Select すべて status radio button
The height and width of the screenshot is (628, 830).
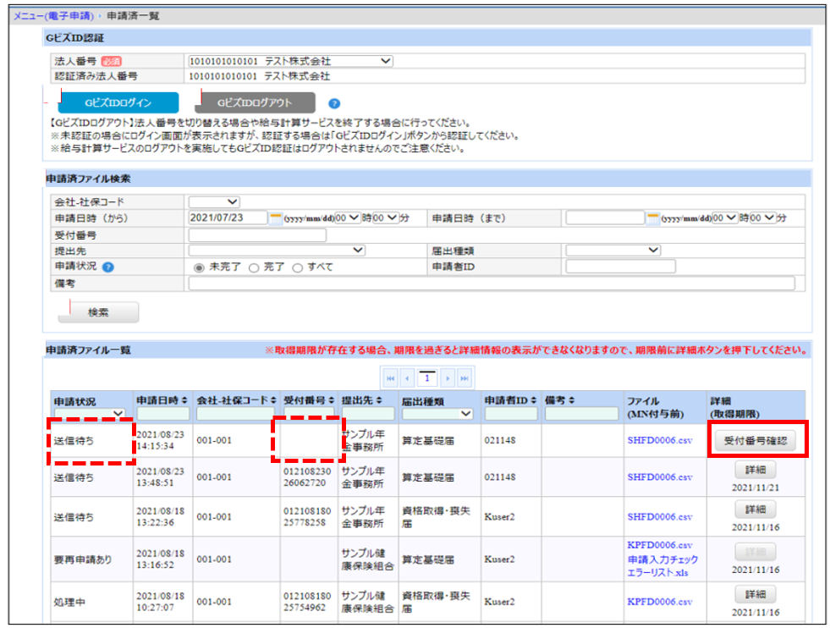(298, 268)
